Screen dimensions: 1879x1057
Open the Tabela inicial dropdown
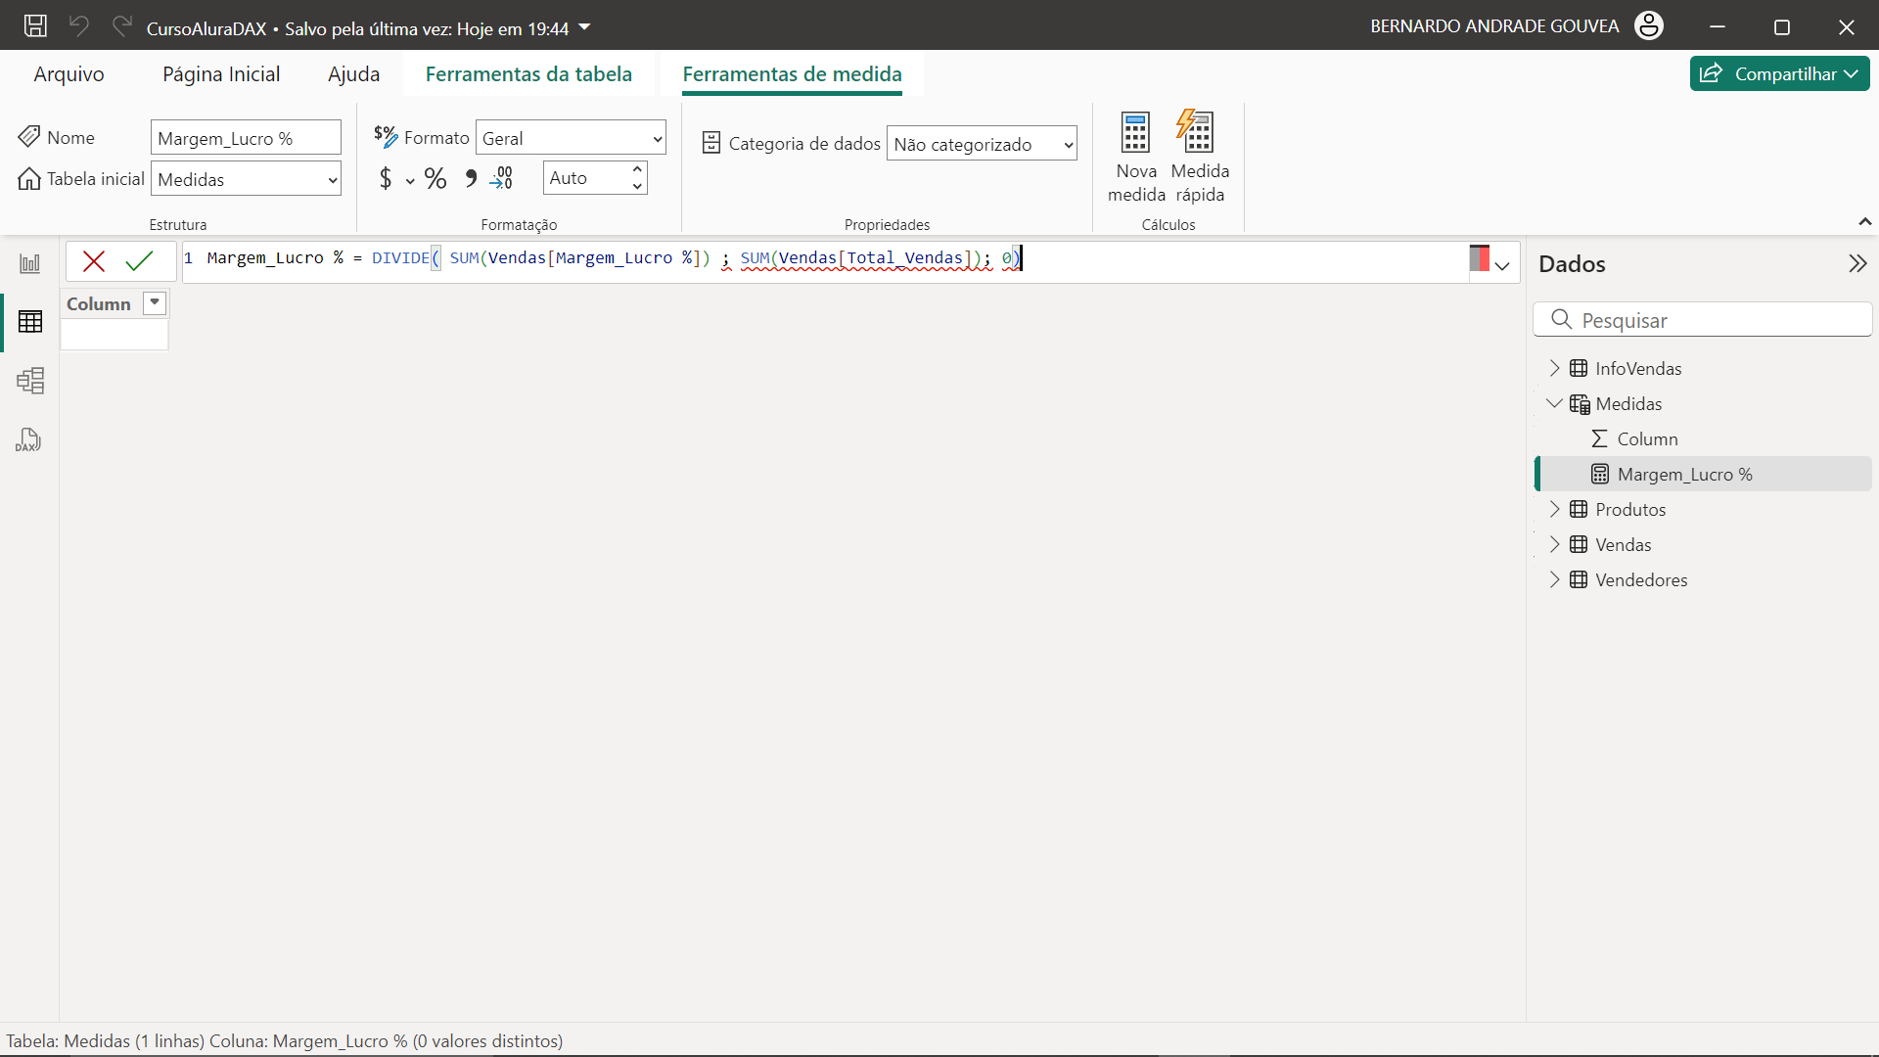(246, 179)
